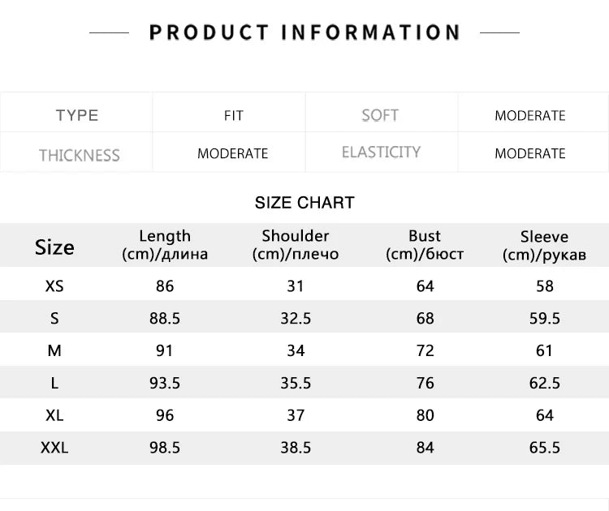
Task: Click the THICKNESS label cell
Action: (79, 155)
